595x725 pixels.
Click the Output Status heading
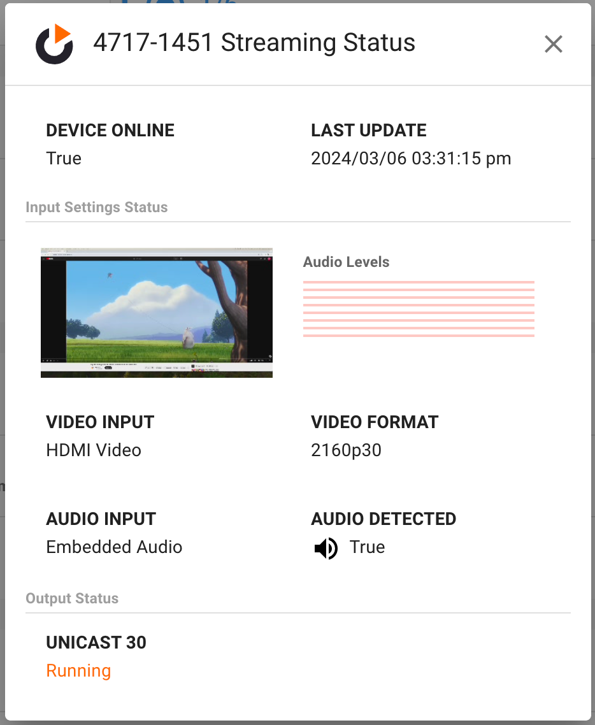point(72,598)
